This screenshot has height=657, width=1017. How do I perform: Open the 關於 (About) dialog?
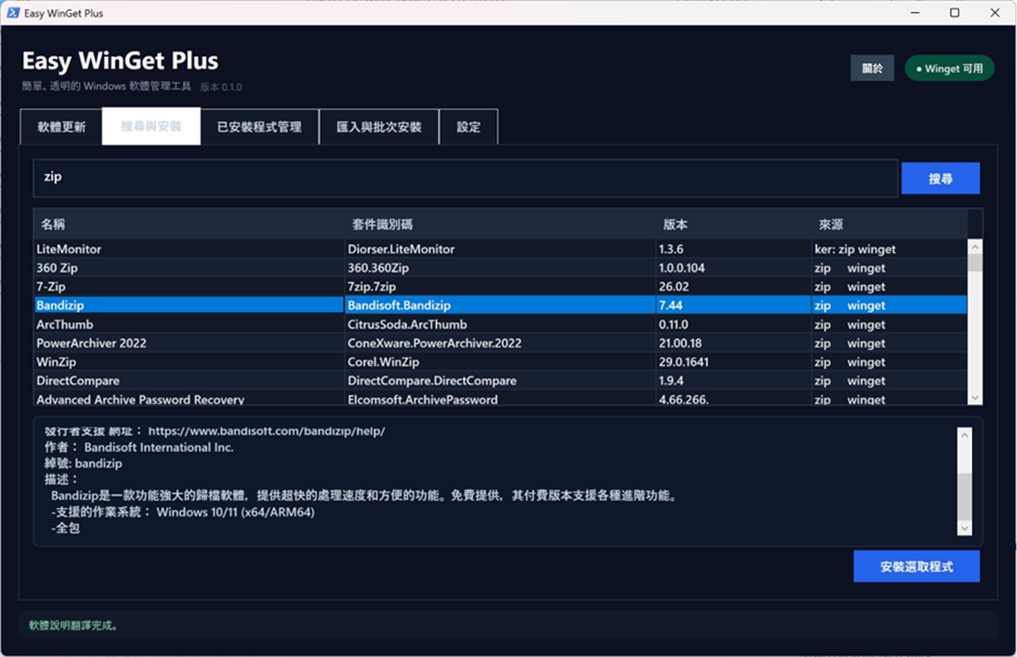tap(872, 68)
